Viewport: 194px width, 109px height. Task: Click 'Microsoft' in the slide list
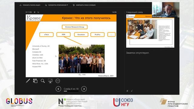[36, 49]
